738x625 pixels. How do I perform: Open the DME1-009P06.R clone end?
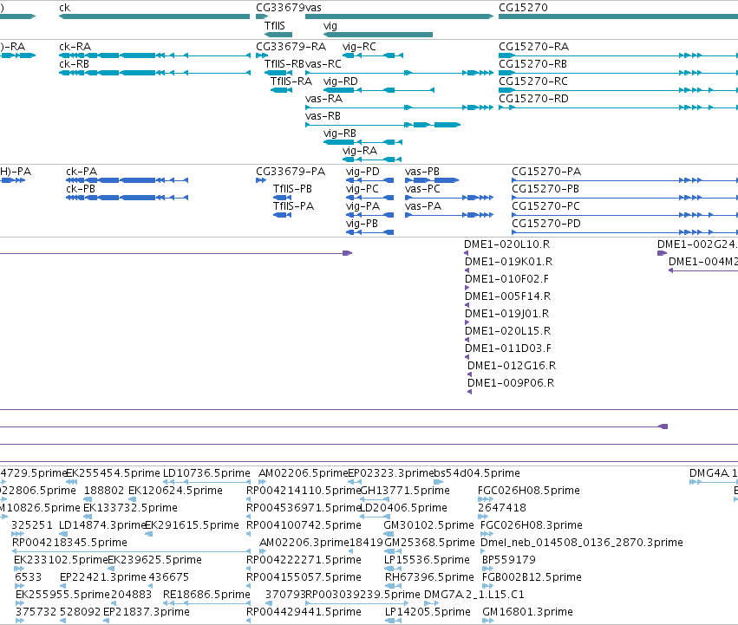(x=511, y=383)
